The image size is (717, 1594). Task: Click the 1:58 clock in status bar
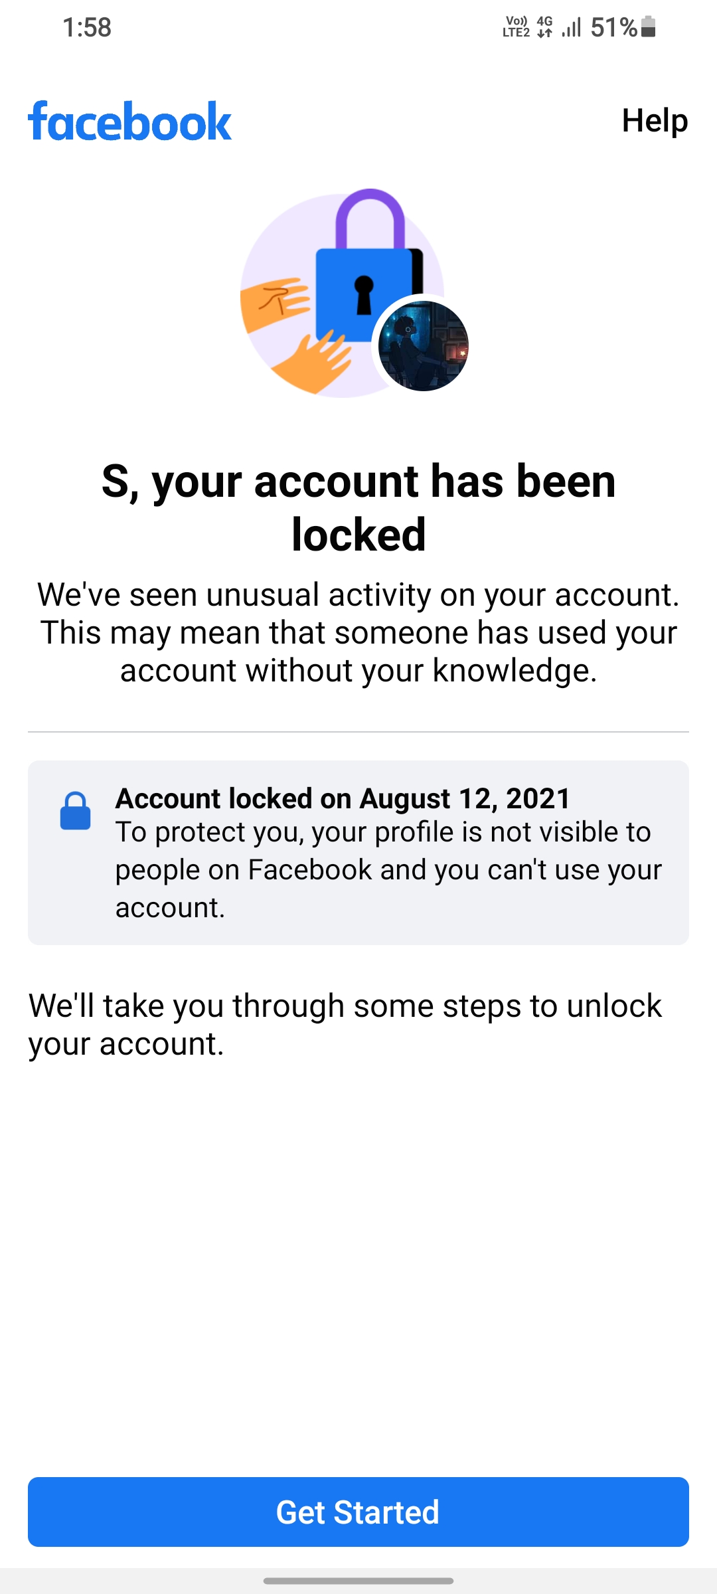pyautogui.click(x=87, y=27)
